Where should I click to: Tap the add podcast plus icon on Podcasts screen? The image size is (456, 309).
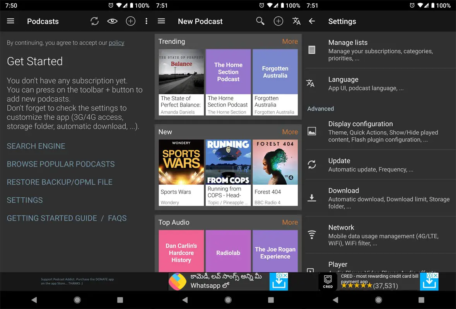131,21
